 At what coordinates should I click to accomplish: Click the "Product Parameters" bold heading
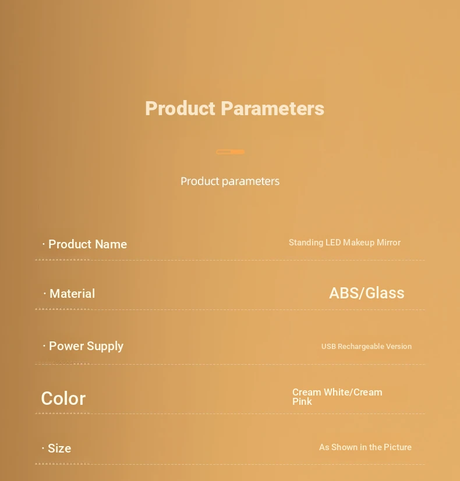(x=235, y=109)
